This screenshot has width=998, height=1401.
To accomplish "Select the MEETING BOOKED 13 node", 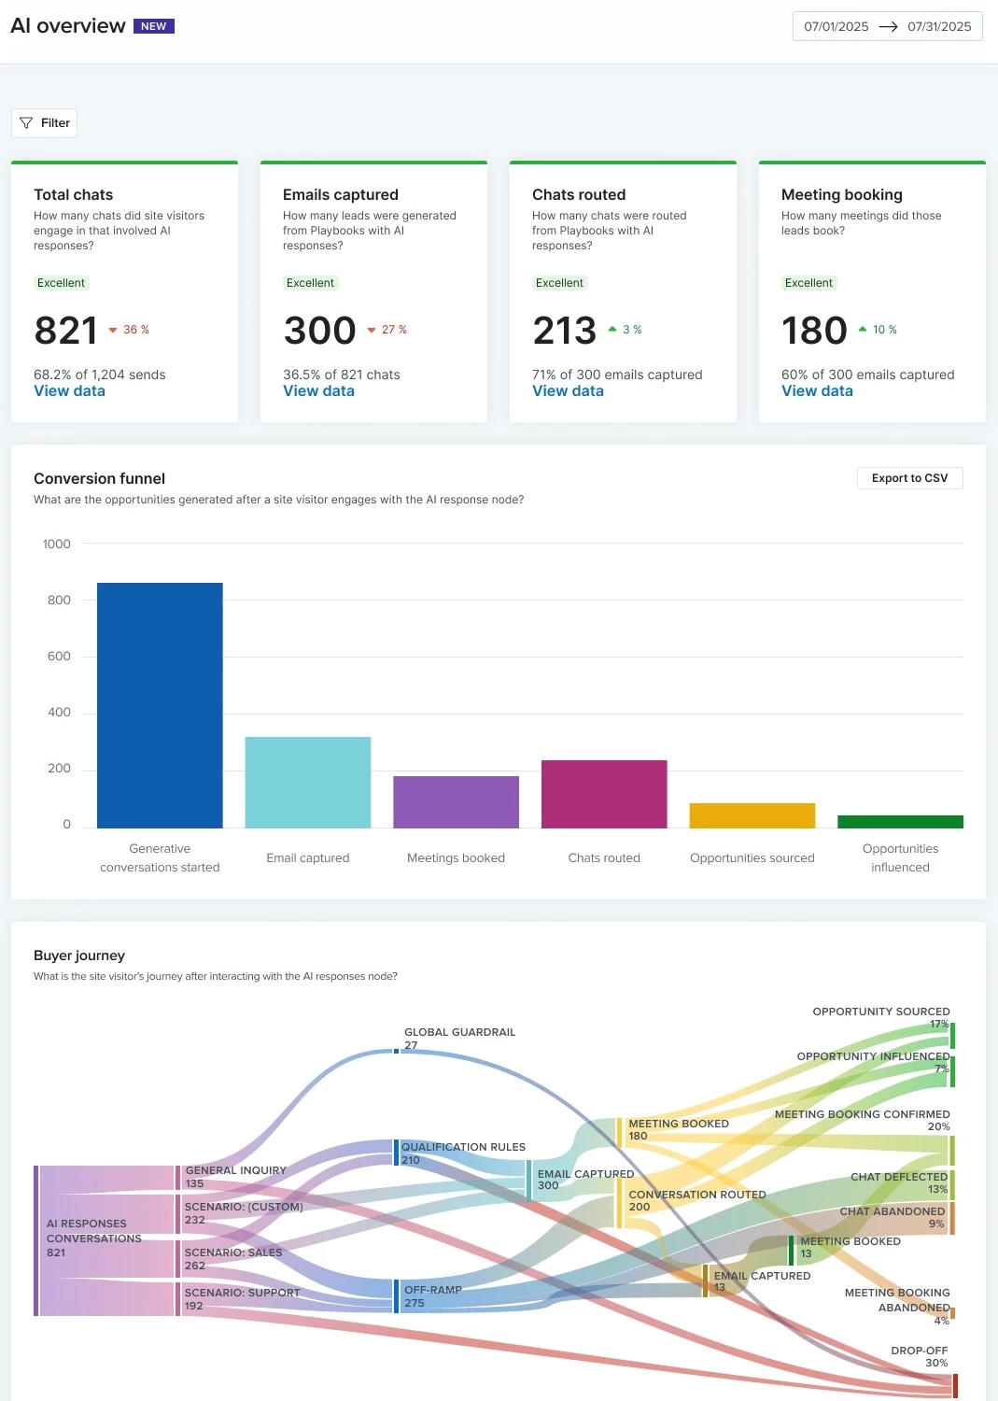I will click(x=791, y=1251).
